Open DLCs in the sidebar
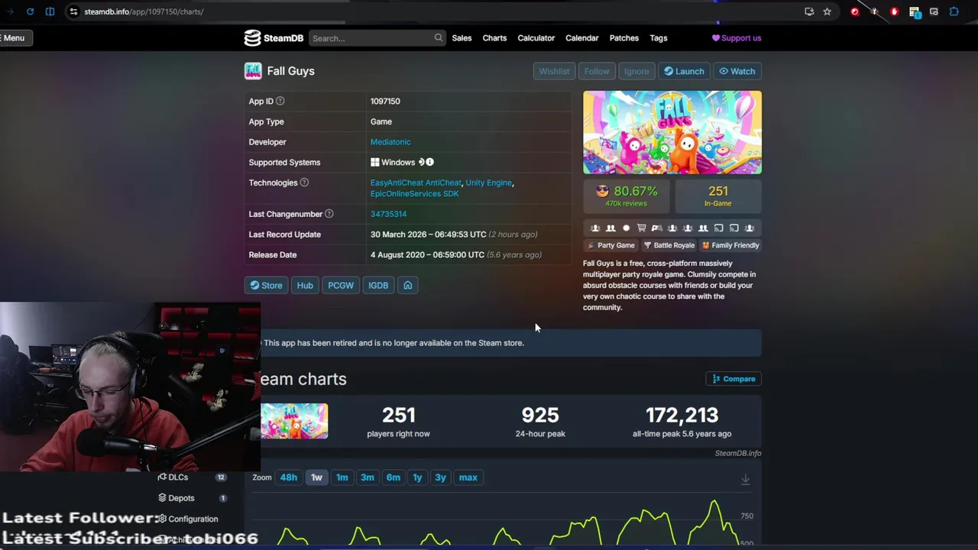 point(191,477)
